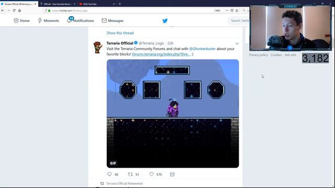Open a new browser tab

[120, 4]
